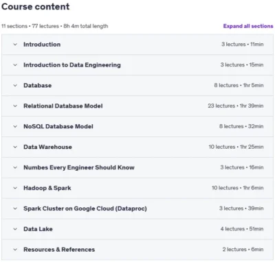
Task: Open the Spark Cluster on Google Cloud title
Action: point(85,209)
